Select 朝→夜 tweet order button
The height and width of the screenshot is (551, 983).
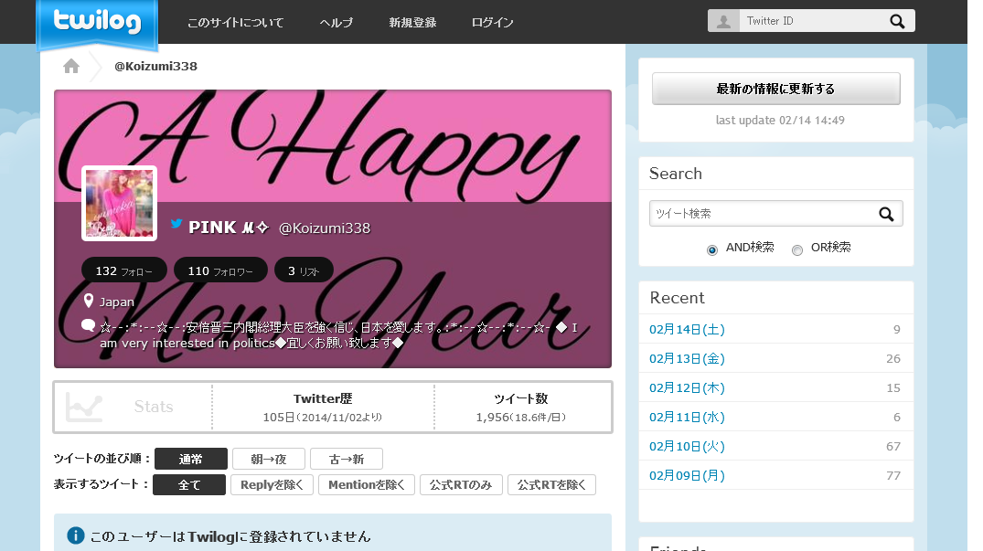click(x=268, y=459)
